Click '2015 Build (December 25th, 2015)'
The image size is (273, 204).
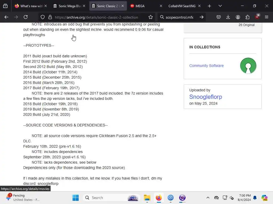(52, 77)
